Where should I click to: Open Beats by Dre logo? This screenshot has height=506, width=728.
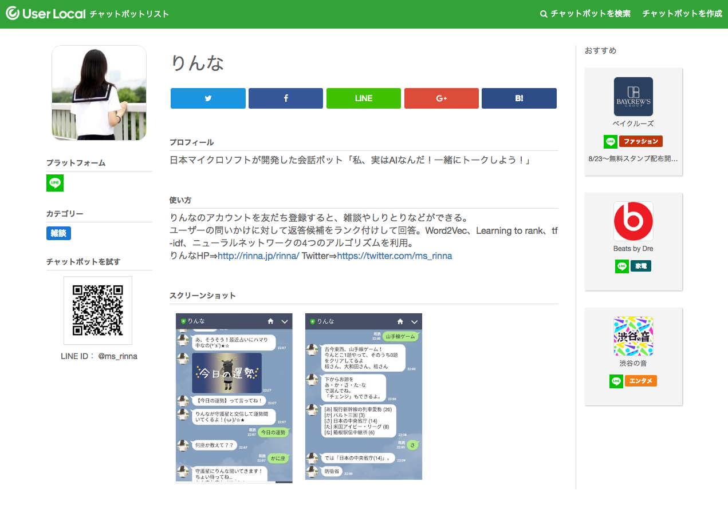(x=633, y=221)
